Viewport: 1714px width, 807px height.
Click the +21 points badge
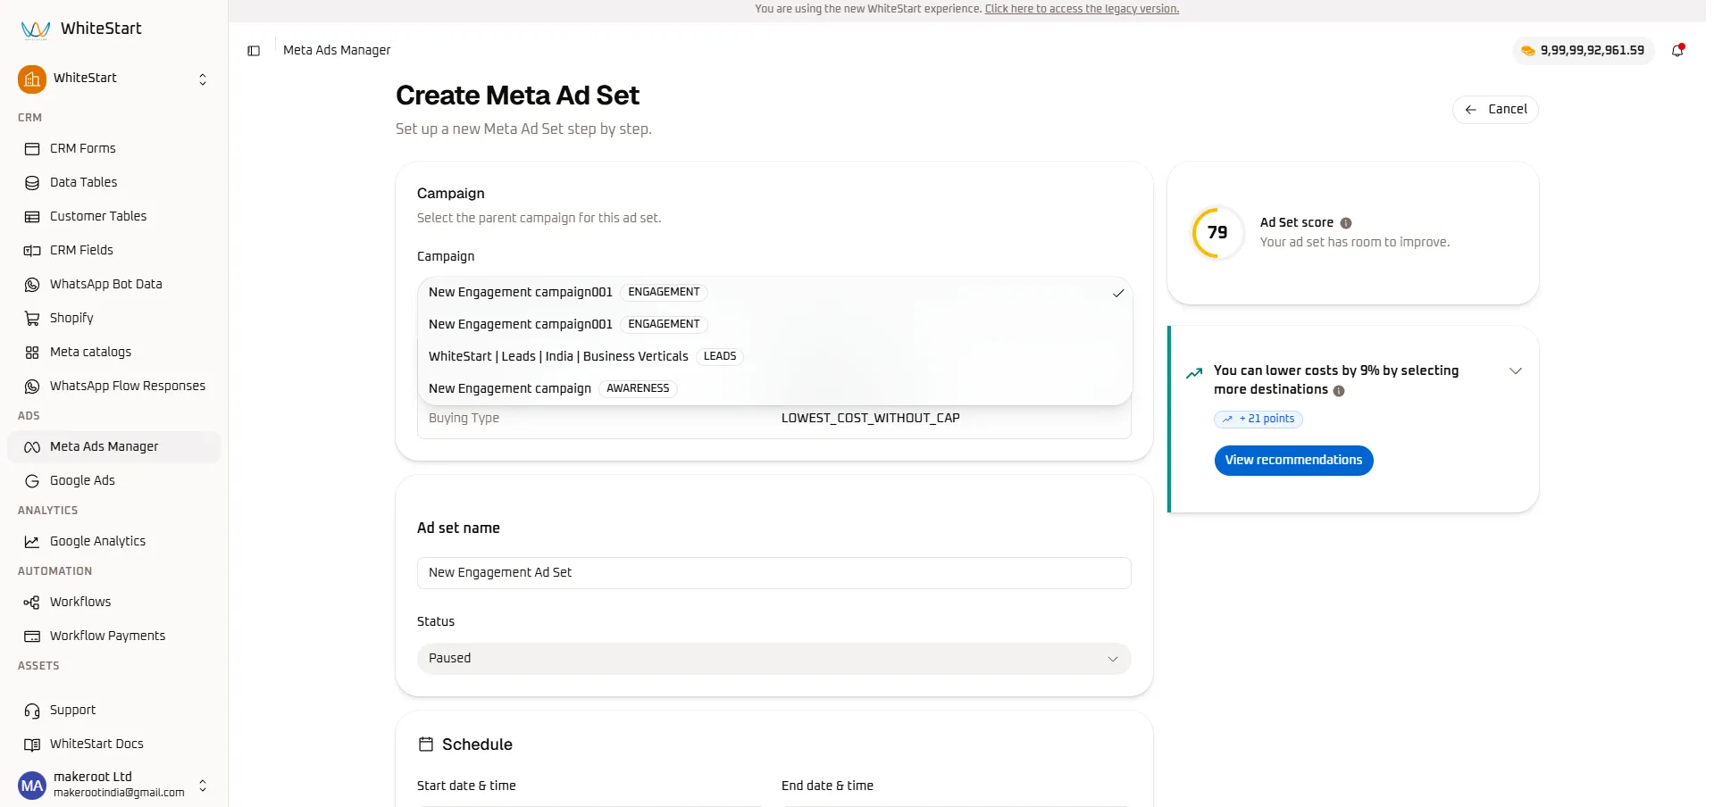pyautogui.click(x=1258, y=420)
